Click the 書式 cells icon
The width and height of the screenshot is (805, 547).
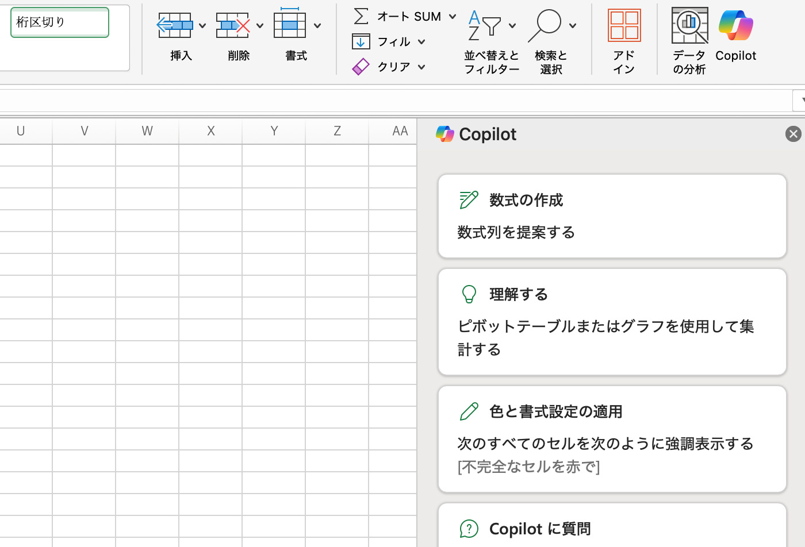pos(290,26)
